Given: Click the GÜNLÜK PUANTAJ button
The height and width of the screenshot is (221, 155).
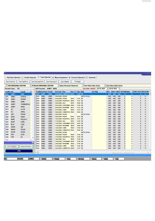Looking at the screenshot, I should click(x=26, y=147).
